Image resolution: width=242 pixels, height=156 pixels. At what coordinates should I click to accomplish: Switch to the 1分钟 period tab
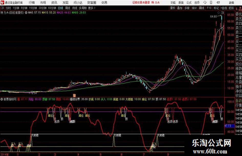click(x=16, y=8)
